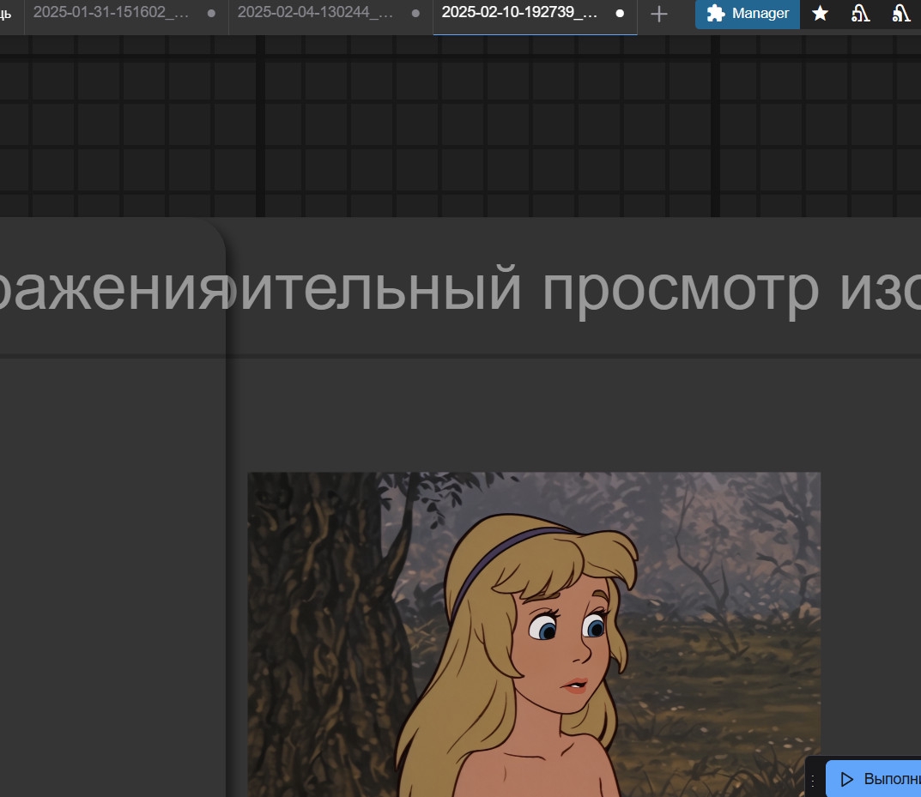Click the star icon beside Manager
The image size is (921, 797).
point(820,14)
